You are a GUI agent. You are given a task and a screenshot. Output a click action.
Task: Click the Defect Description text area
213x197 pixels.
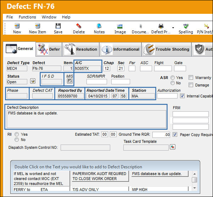coord(86,119)
